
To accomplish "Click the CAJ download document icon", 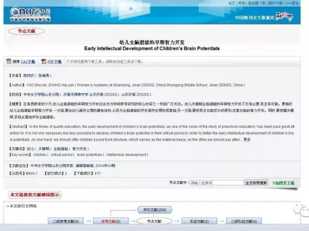I will pos(8,62).
